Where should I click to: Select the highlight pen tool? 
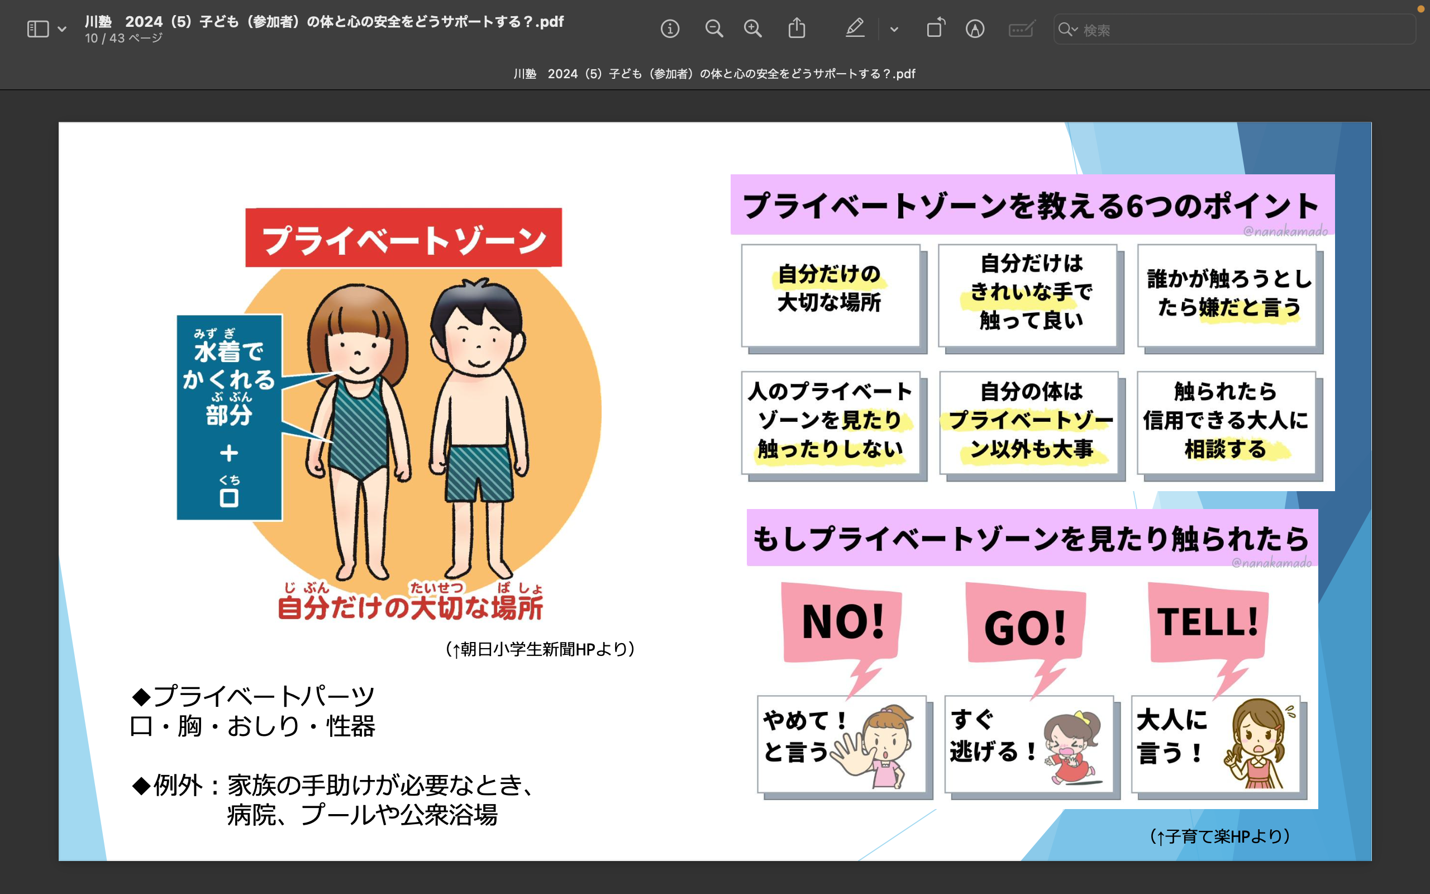[x=855, y=28]
